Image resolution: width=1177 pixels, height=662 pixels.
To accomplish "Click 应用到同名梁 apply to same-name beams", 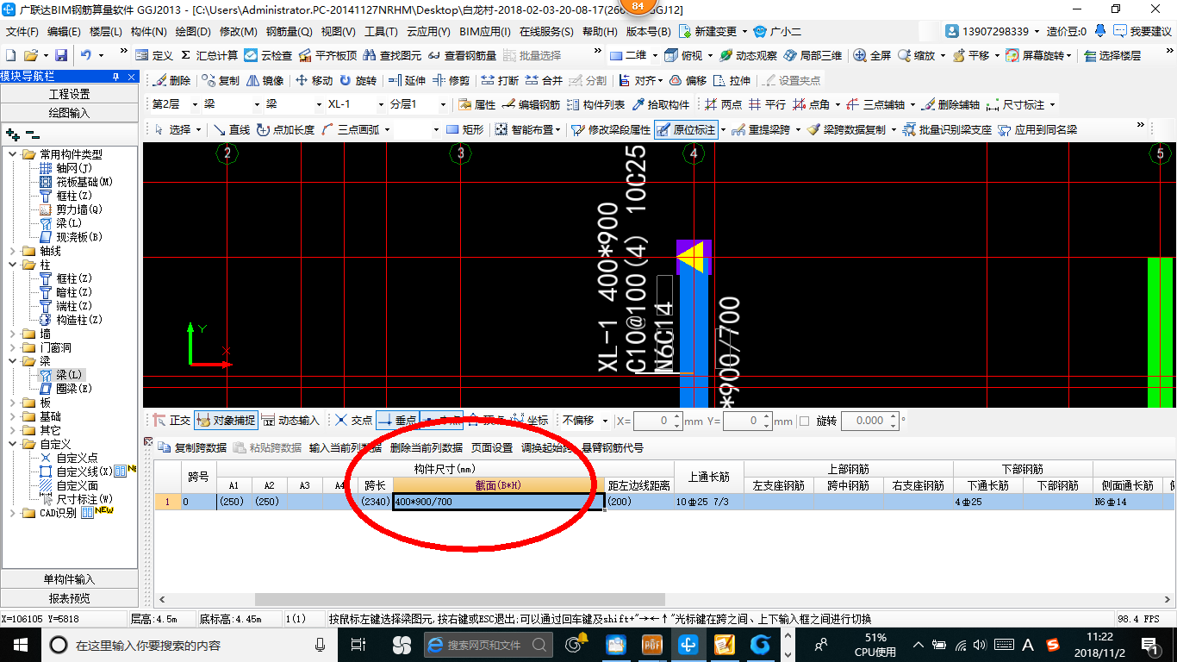I will pyautogui.click(x=1037, y=130).
